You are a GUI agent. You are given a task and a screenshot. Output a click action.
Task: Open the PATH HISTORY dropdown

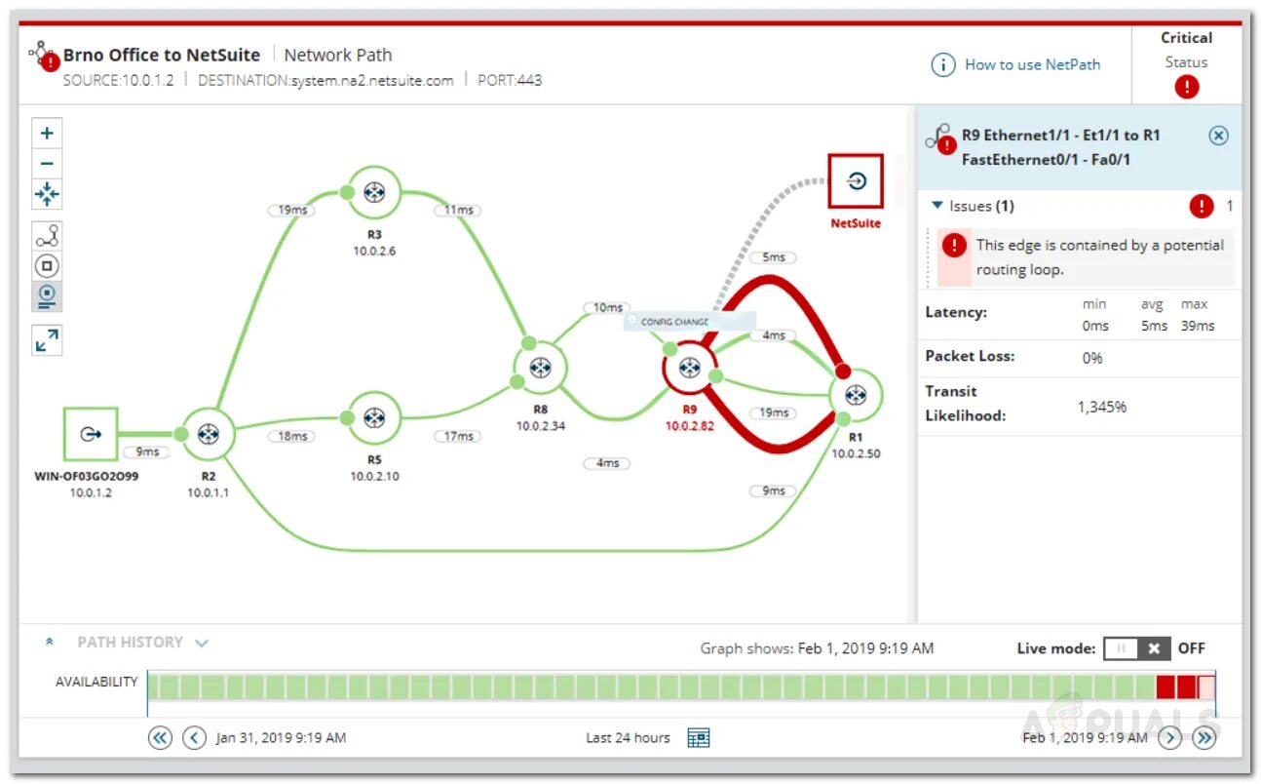[x=202, y=643]
